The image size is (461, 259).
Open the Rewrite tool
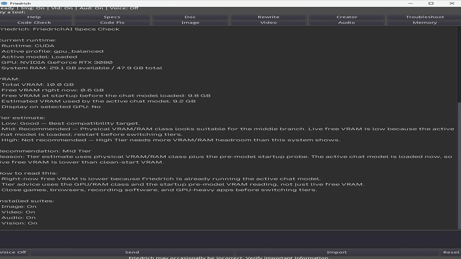pos(269,17)
